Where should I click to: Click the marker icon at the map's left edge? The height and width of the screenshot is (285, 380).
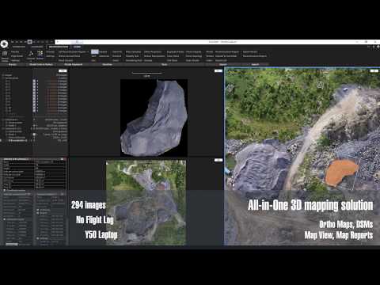coord(230,88)
